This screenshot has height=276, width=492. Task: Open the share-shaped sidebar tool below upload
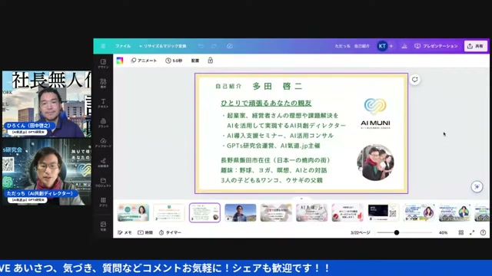point(103,163)
